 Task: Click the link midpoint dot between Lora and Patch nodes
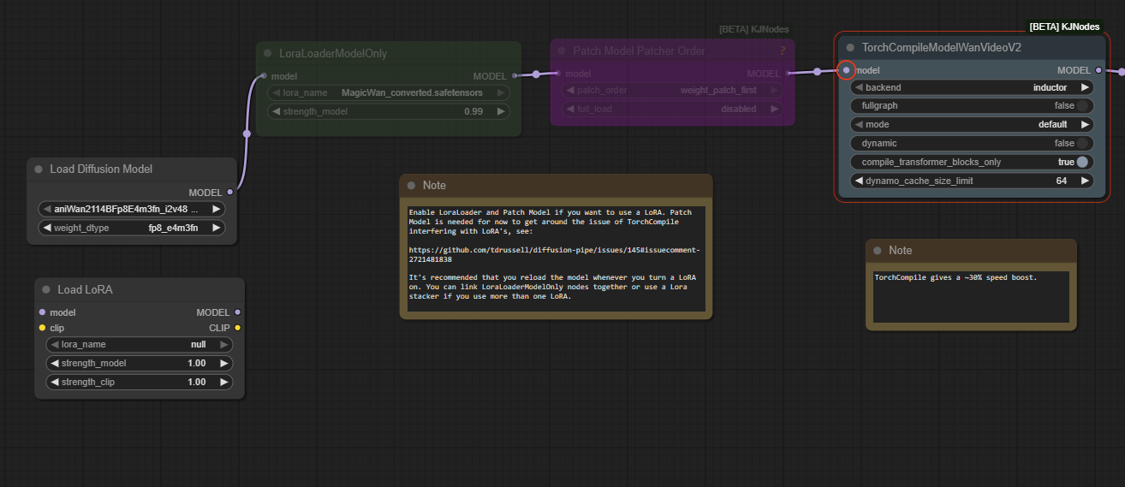(x=536, y=74)
